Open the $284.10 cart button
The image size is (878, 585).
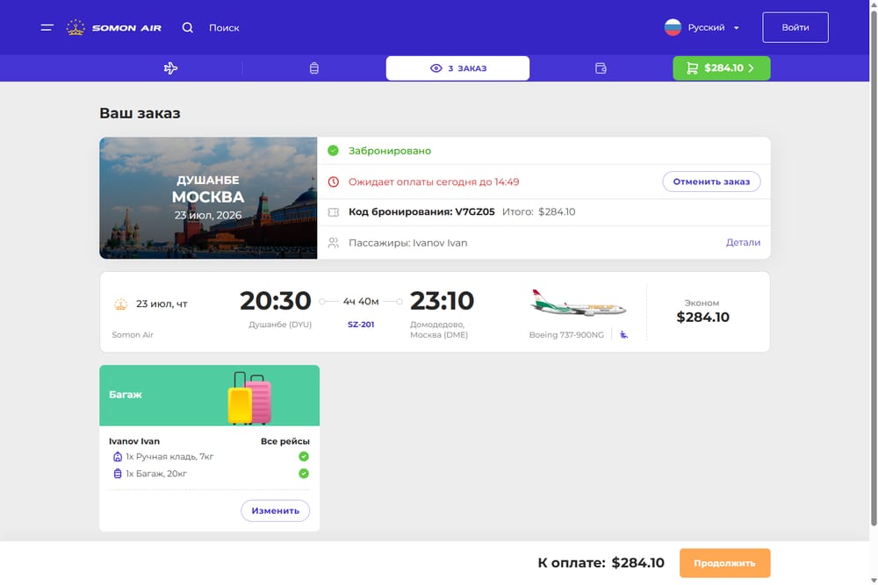721,68
